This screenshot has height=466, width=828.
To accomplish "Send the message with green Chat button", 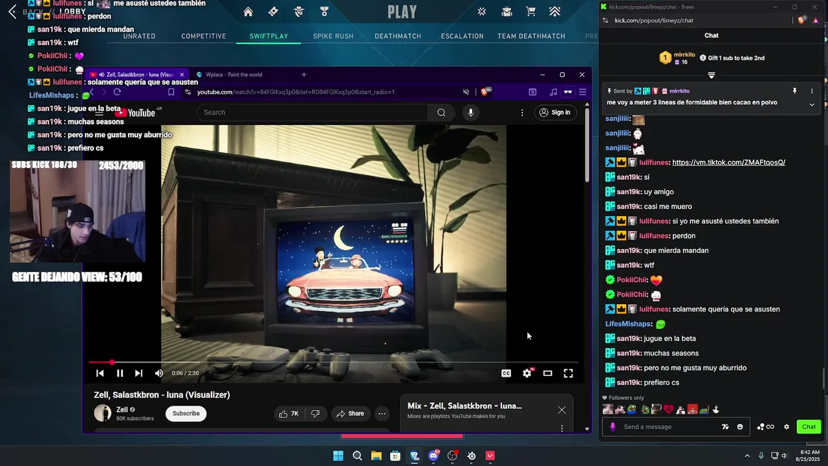I will pos(809,427).
